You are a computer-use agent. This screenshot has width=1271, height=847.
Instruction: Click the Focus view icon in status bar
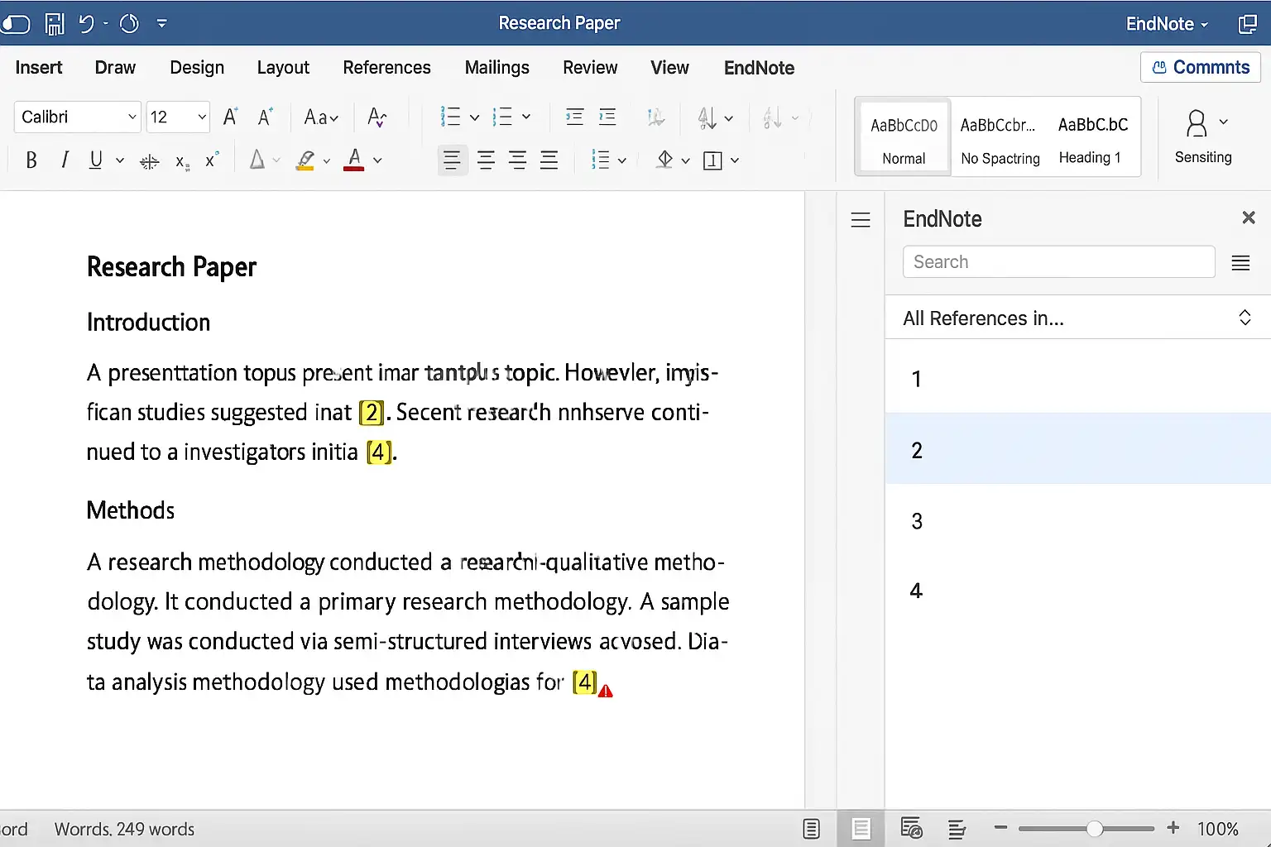point(811,829)
